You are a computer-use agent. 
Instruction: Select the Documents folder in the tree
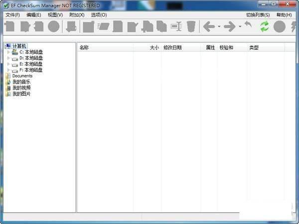point(22,76)
